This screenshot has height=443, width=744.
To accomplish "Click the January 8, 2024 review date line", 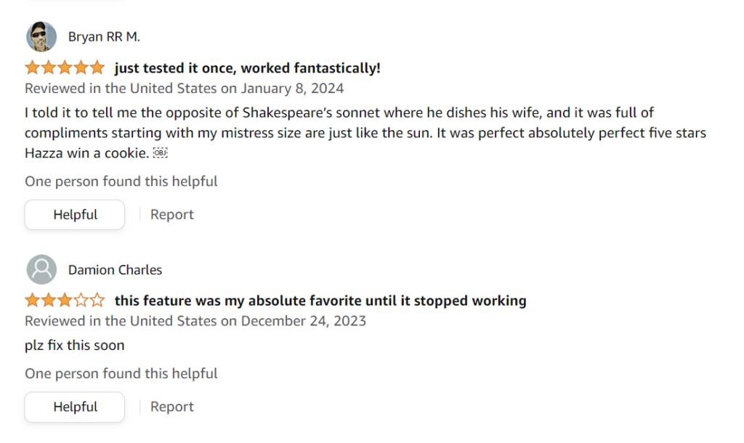I will click(185, 89).
